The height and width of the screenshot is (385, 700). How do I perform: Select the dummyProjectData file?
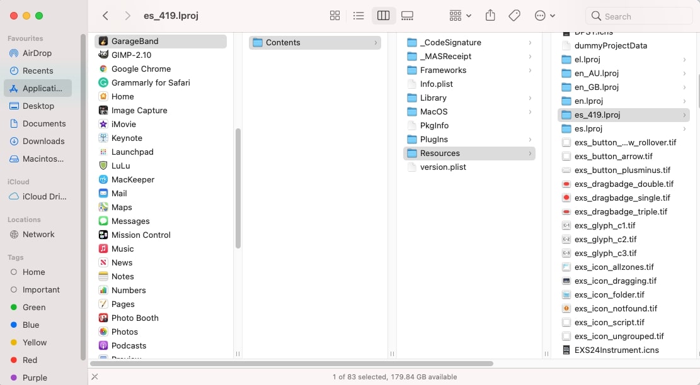click(x=624, y=45)
